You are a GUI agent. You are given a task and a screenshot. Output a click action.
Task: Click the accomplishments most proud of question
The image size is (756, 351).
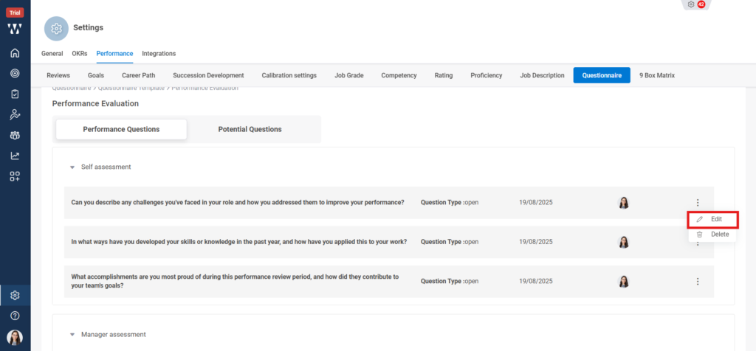(235, 281)
